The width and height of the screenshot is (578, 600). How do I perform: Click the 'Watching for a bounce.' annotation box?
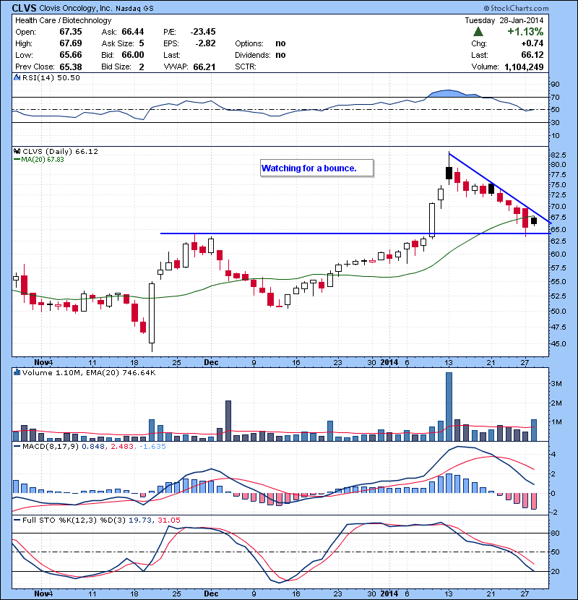[x=316, y=168]
